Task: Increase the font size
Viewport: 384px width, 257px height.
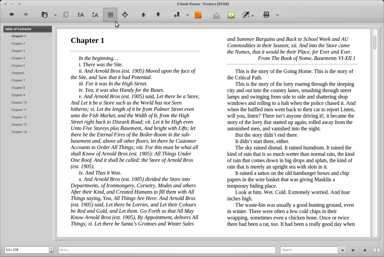Action: (81, 15)
